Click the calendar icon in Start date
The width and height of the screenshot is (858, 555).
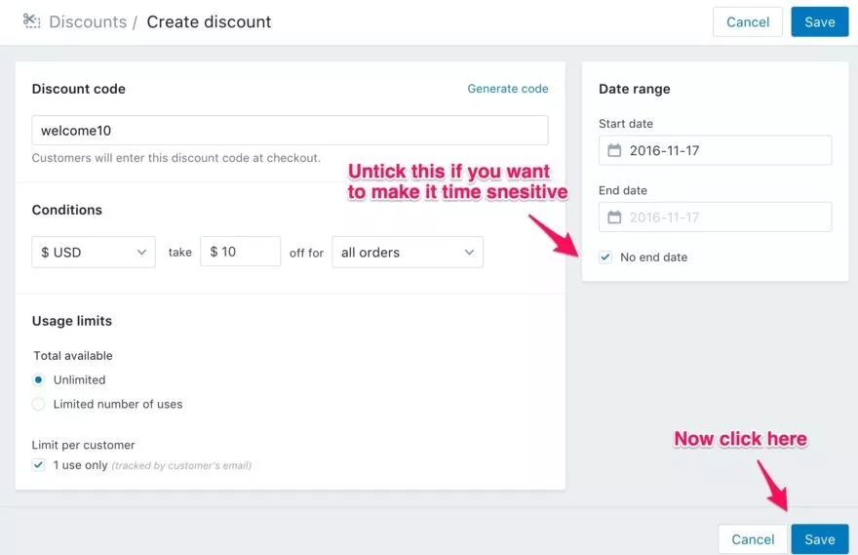pos(614,150)
